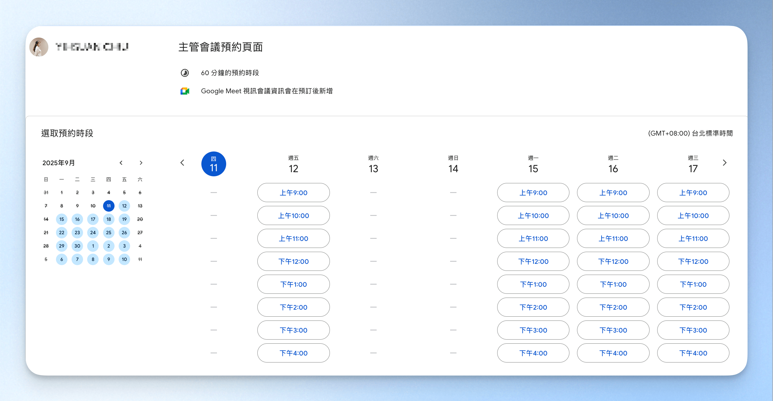Show next week of time slots
This screenshot has width=773, height=401.
[724, 163]
